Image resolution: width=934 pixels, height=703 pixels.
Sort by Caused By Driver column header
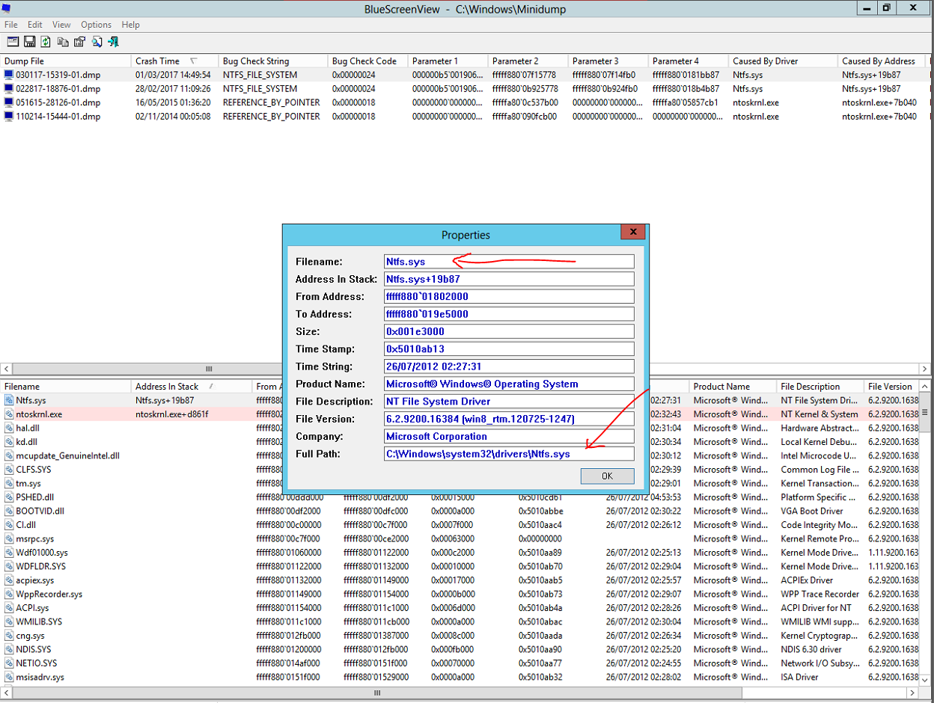pos(783,61)
